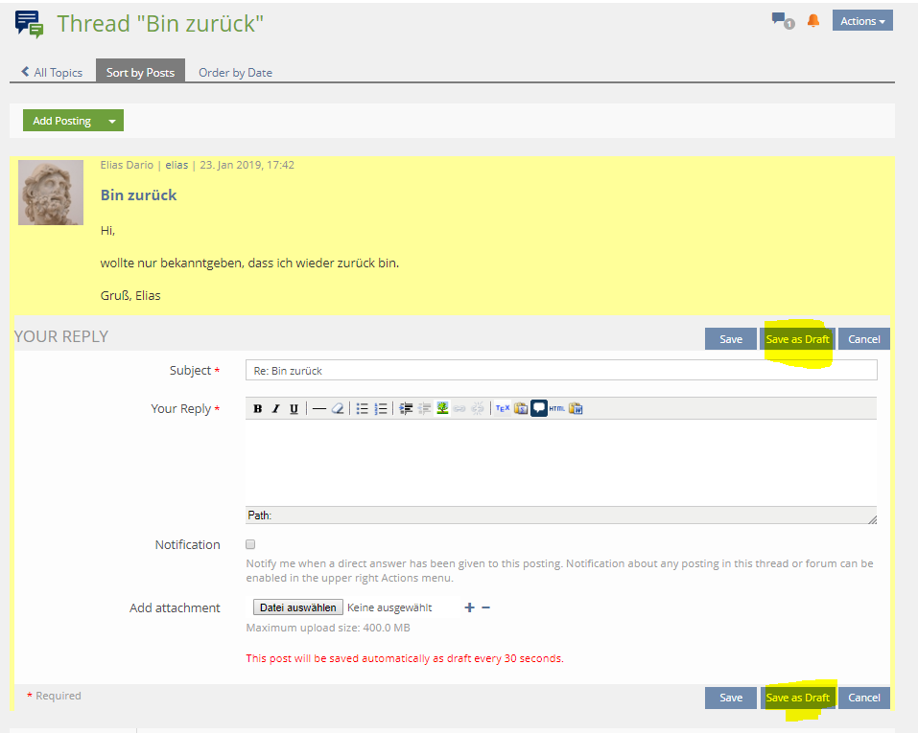Click top Save as Draft button
The image size is (918, 733).
[797, 339]
